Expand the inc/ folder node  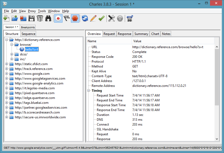(12, 59)
